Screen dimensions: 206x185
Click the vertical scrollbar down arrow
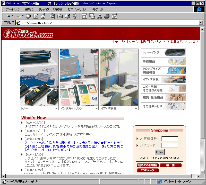coord(202,172)
